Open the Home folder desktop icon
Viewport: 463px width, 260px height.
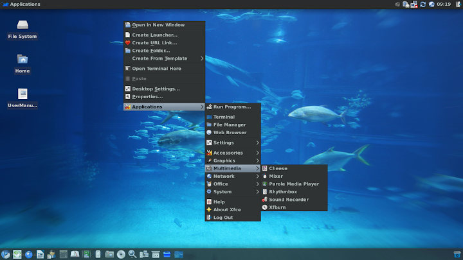click(23, 60)
